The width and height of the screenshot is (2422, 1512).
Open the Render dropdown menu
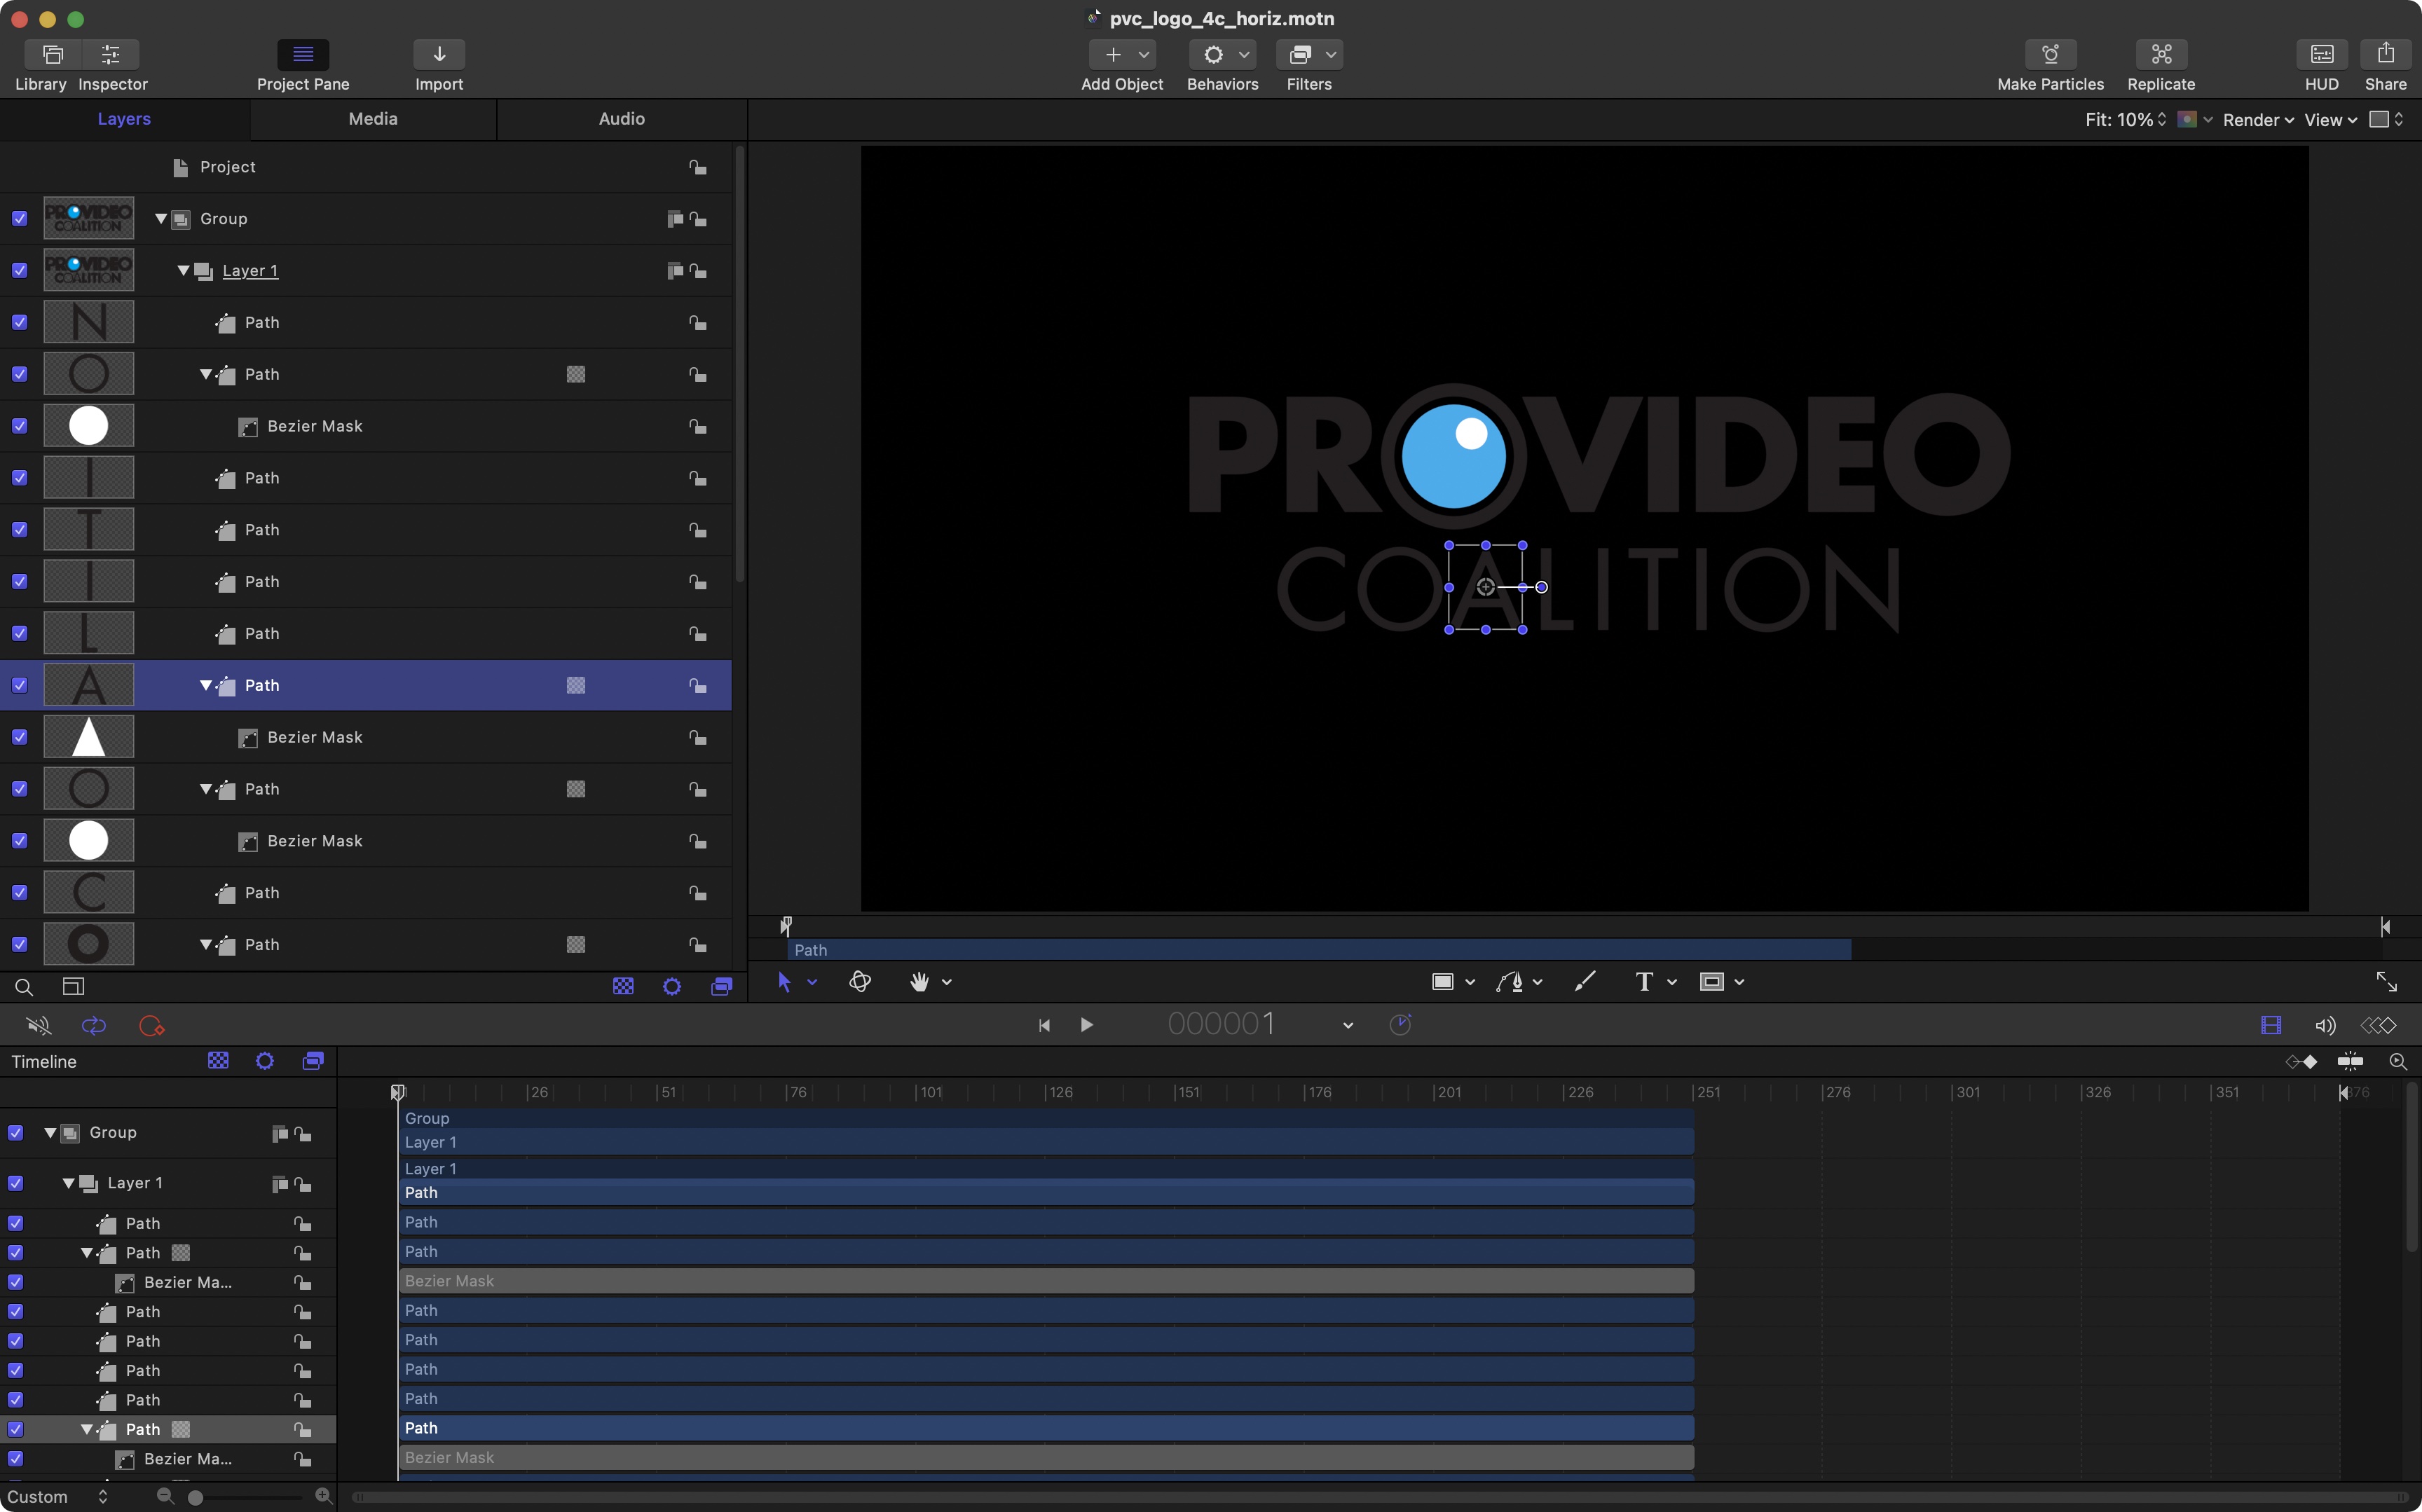click(2258, 117)
